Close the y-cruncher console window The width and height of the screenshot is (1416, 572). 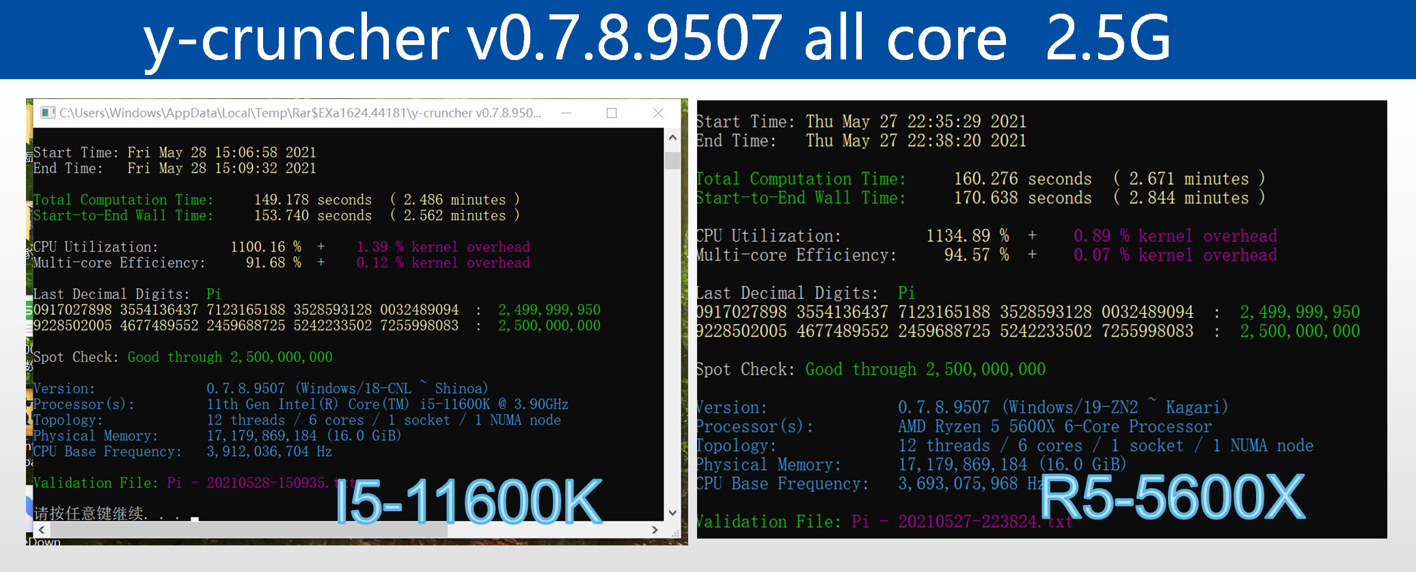point(658,113)
